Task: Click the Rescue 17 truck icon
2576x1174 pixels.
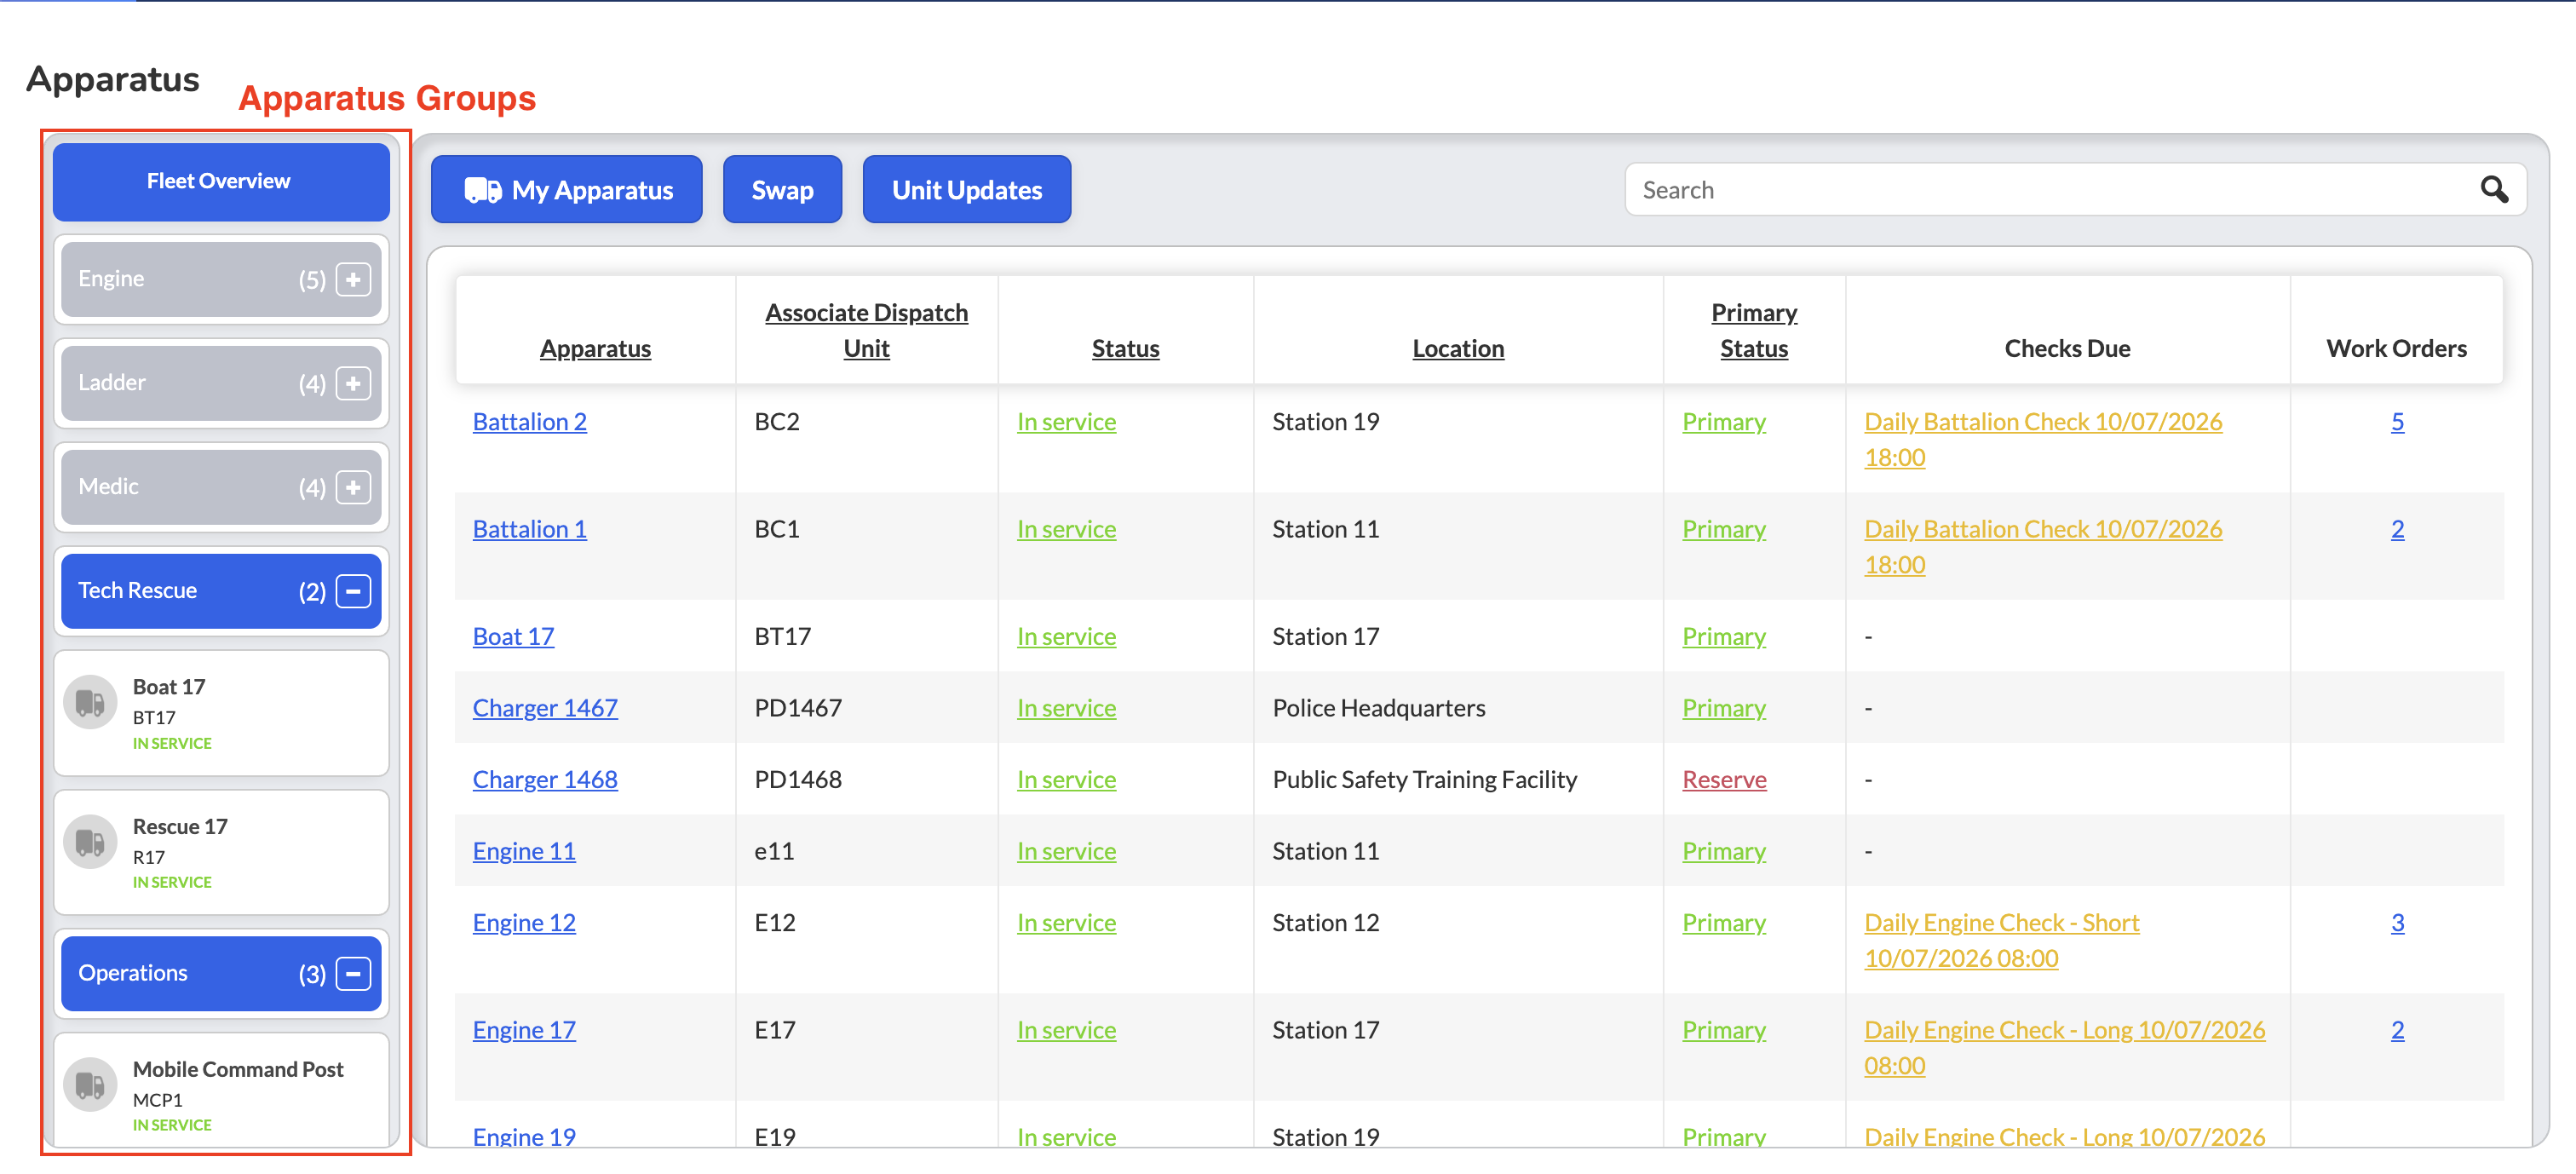Action: [x=90, y=842]
